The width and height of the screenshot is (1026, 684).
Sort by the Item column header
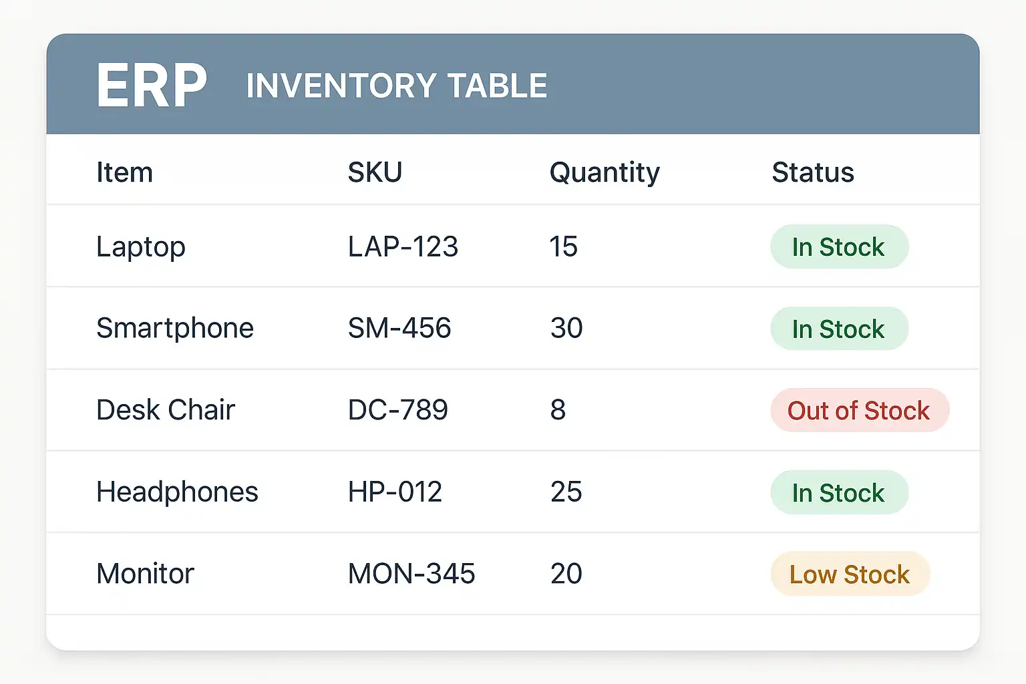[124, 172]
